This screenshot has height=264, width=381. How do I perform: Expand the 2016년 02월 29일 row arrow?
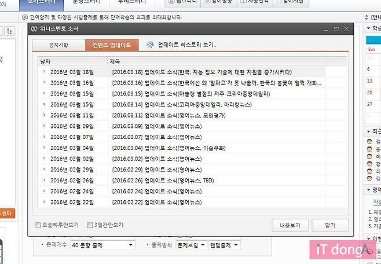[44, 169]
